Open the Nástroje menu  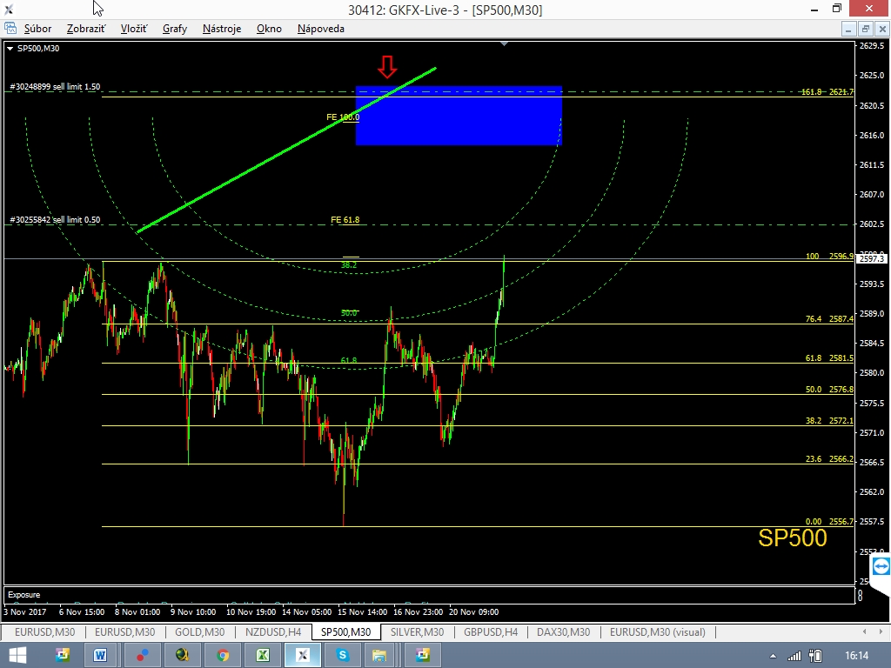222,29
